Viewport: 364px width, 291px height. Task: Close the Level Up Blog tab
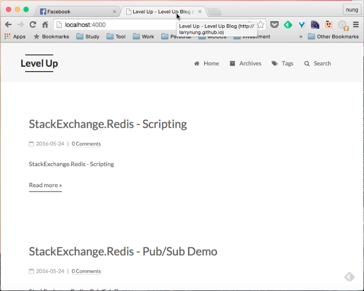pyautogui.click(x=200, y=12)
